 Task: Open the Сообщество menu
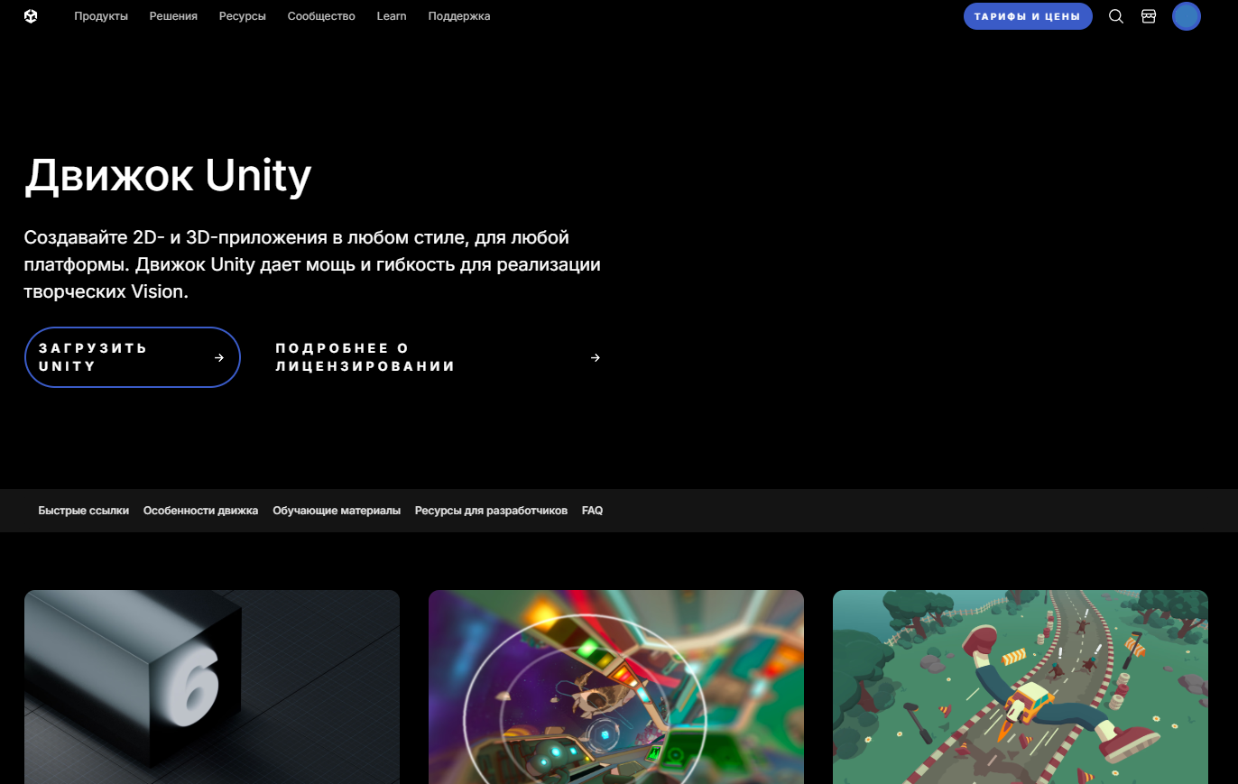point(321,16)
